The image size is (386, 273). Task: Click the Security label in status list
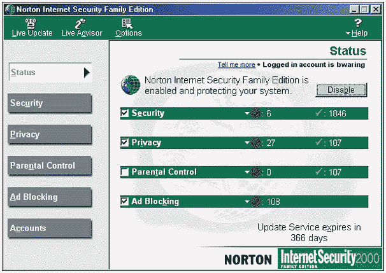[148, 113]
